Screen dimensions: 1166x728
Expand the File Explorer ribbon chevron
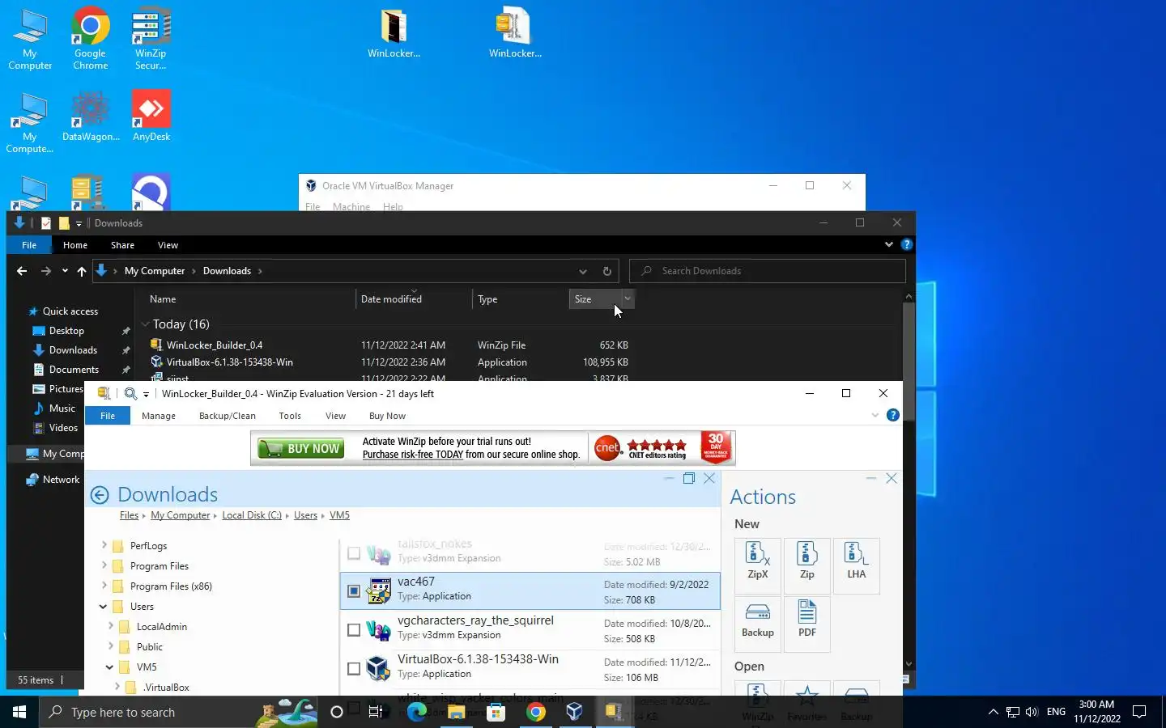pyautogui.click(x=888, y=244)
